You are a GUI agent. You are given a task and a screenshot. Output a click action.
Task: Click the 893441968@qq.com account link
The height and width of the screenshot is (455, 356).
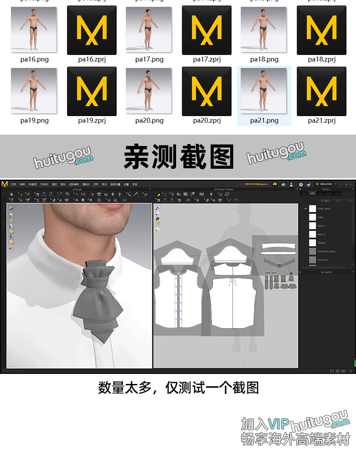pos(256,184)
